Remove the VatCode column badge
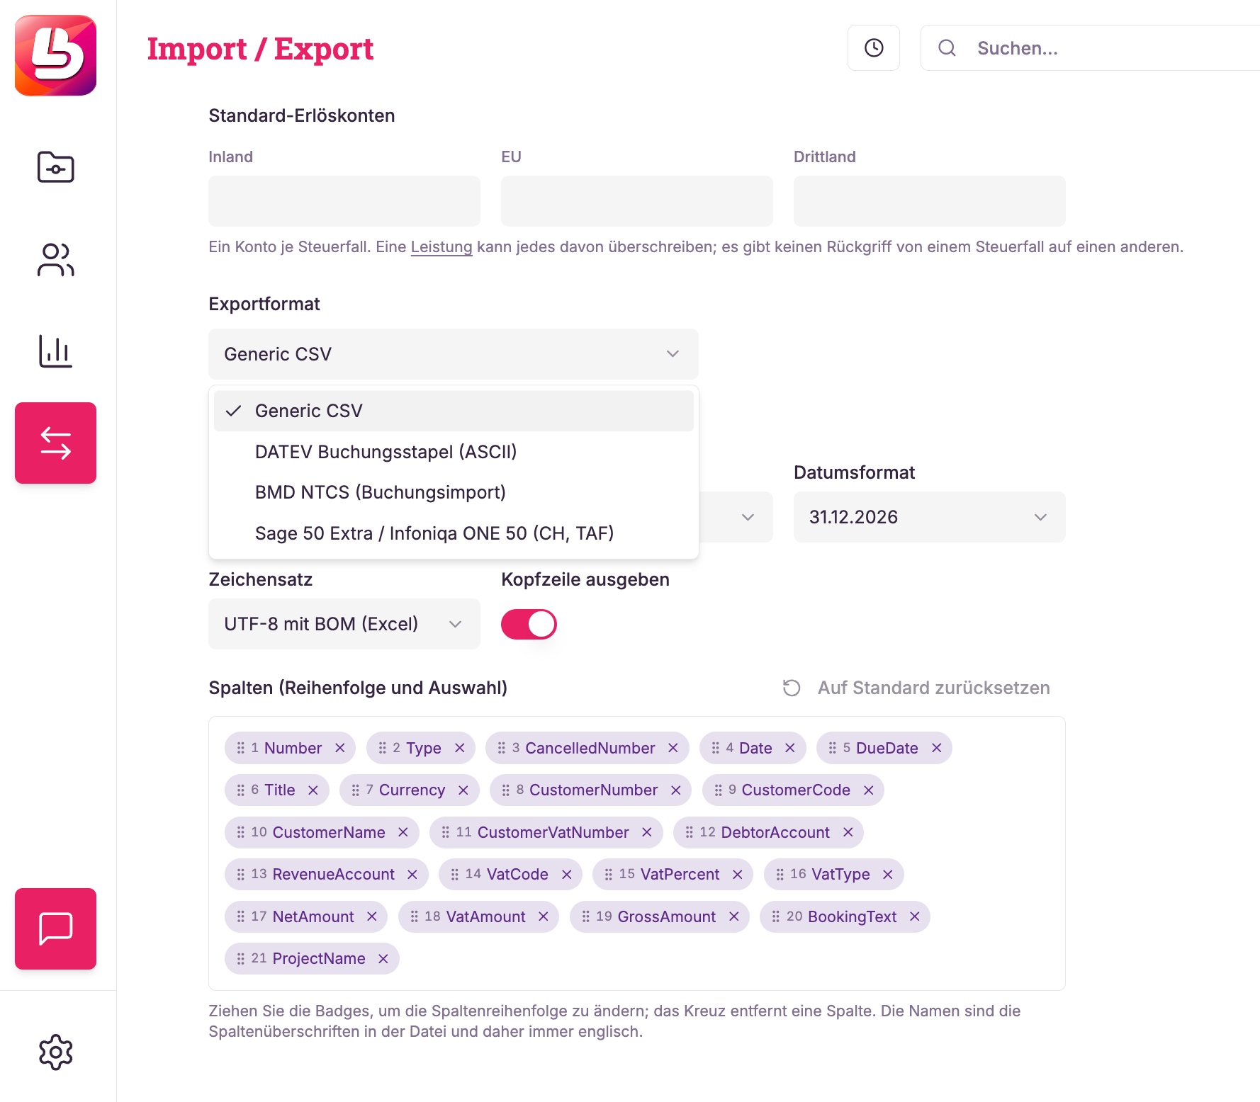 tap(567, 875)
